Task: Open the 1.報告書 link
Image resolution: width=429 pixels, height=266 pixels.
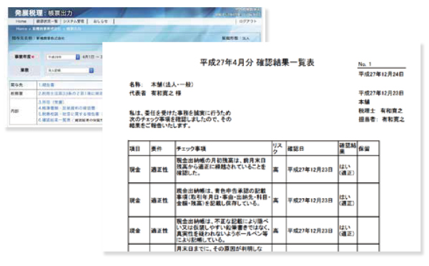Action: (x=46, y=85)
